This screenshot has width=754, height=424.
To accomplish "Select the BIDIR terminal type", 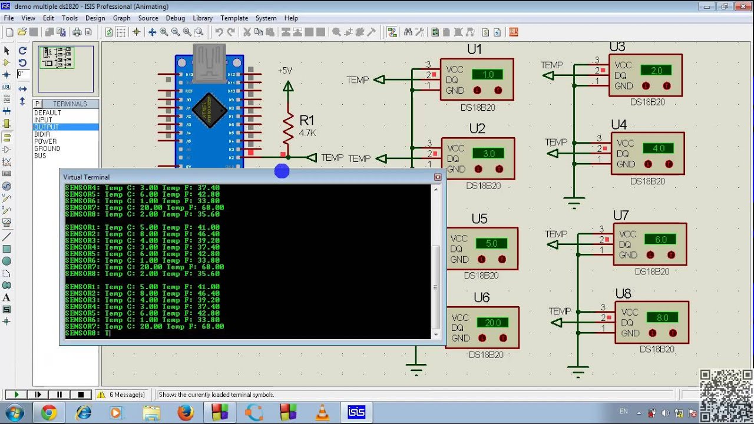I will tap(42, 134).
